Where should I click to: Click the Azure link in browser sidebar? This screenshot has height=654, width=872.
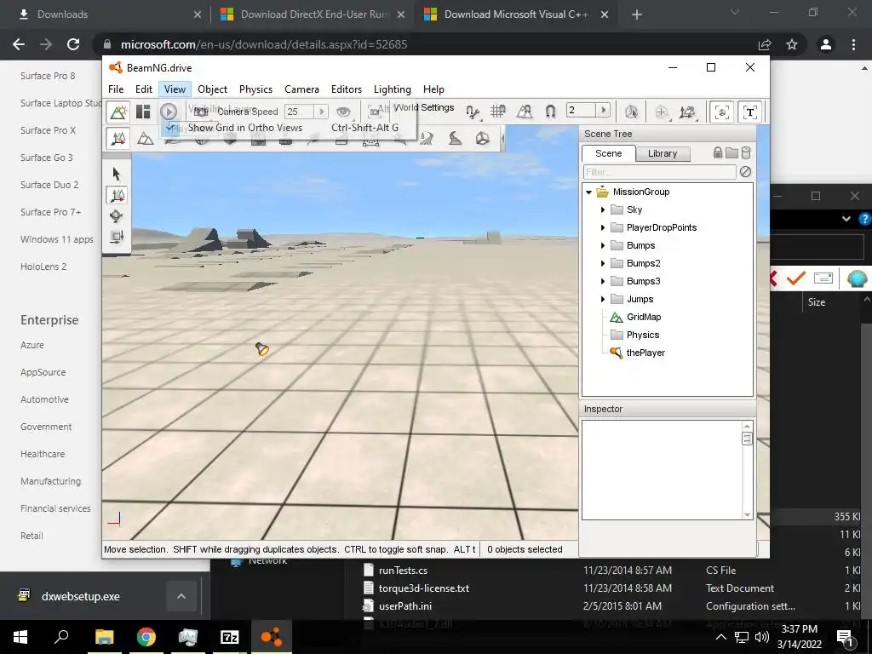pos(32,345)
